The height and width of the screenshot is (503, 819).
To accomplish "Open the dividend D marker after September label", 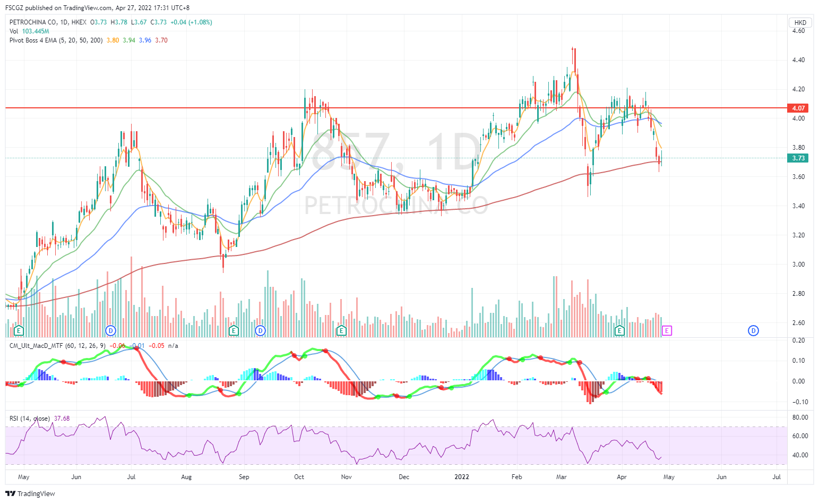I will click(260, 330).
